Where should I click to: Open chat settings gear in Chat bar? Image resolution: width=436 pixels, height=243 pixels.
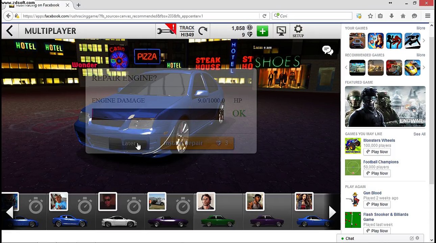click(417, 238)
